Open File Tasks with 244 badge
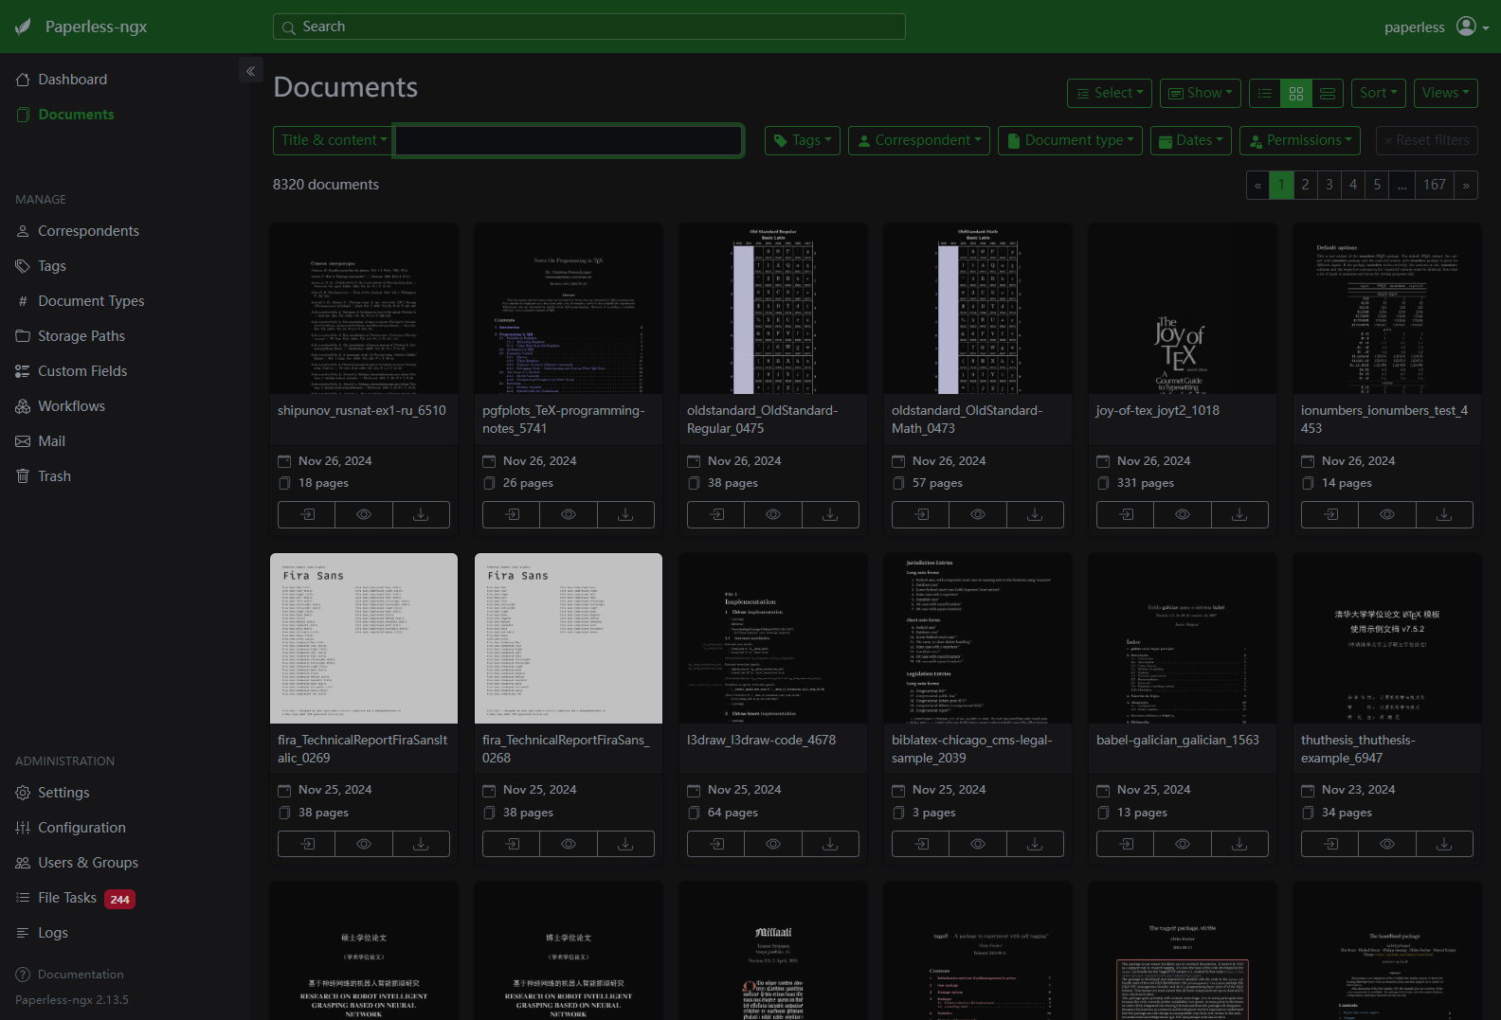The width and height of the screenshot is (1501, 1020). click(76, 898)
